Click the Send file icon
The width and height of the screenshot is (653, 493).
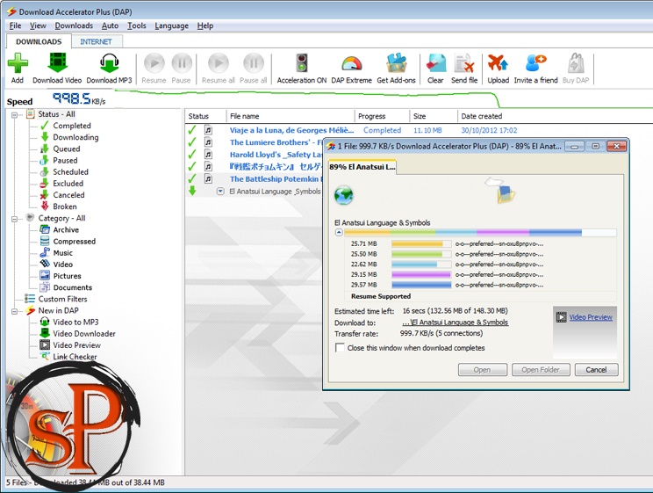[x=464, y=64]
